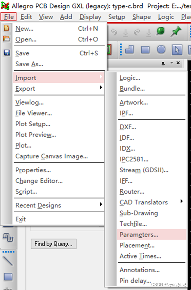Select the Undo arrow icon
The image size is (191, 290).
tap(114, 31)
